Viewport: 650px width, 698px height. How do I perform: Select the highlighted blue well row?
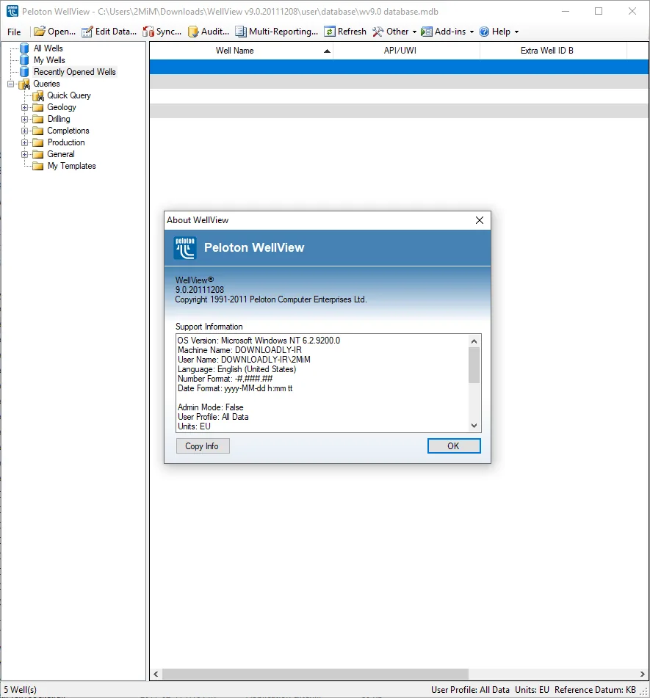399,67
